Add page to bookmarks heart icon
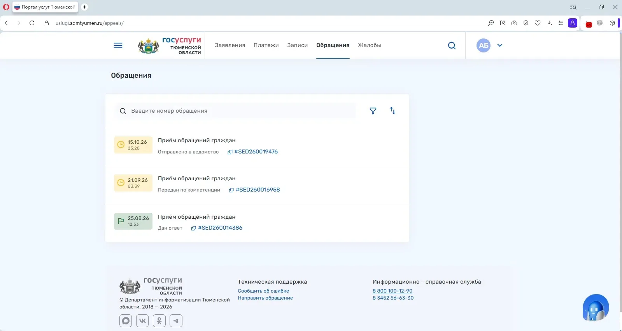The height and width of the screenshot is (331, 622). pos(538,23)
